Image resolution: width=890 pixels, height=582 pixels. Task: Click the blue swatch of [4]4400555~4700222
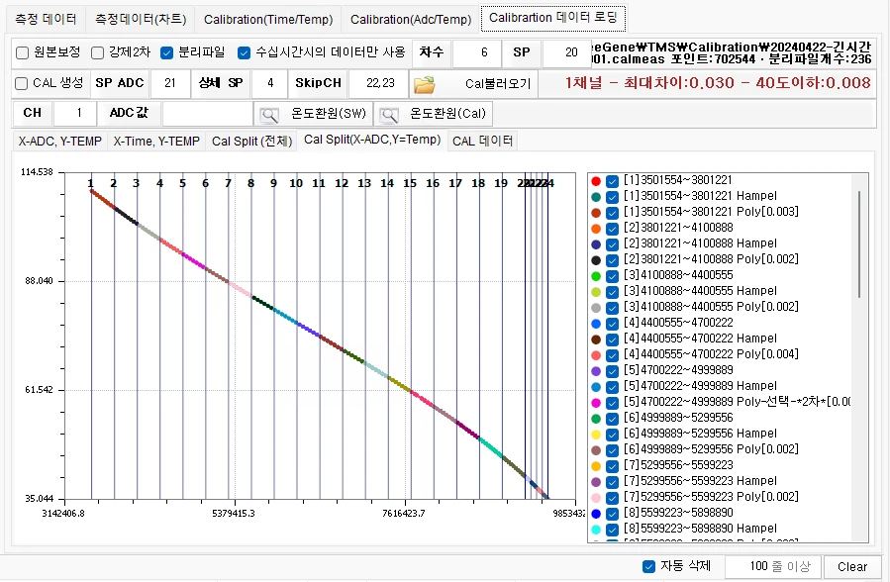(x=596, y=324)
